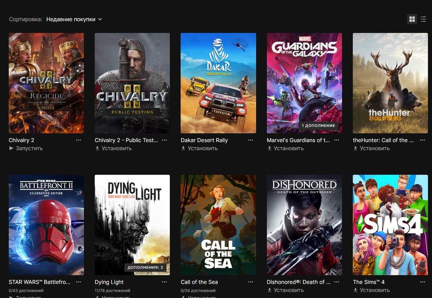Image resolution: width=432 pixels, height=298 pixels.
Task: Click the Chivalry 2 title text
Action: pos(22,140)
